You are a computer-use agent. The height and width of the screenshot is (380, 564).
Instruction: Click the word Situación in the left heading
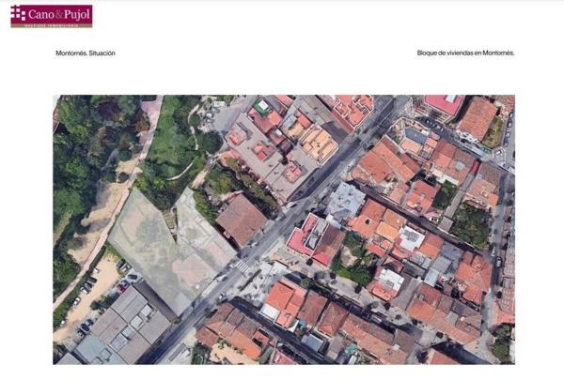pos(102,53)
